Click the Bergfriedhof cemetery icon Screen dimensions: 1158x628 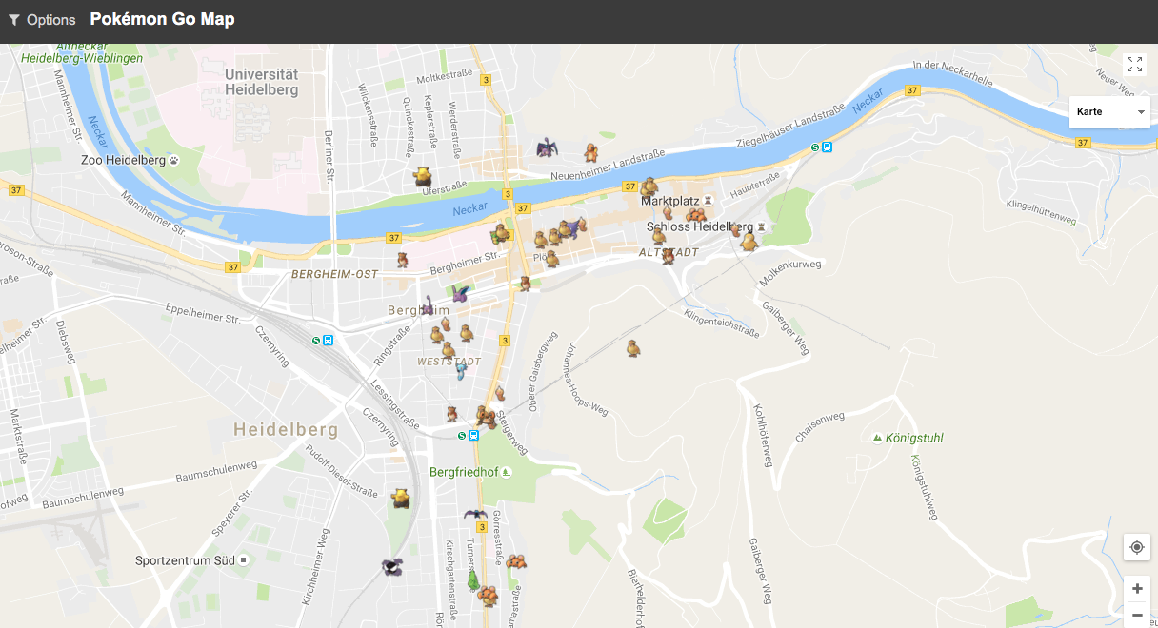[x=507, y=472]
